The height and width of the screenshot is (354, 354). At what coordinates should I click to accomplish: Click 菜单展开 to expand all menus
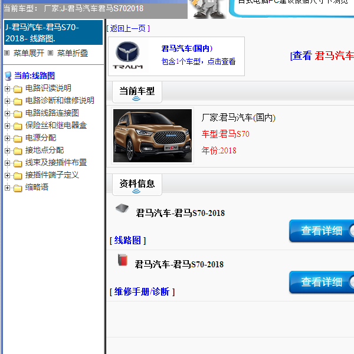pyautogui.click(x=29, y=53)
